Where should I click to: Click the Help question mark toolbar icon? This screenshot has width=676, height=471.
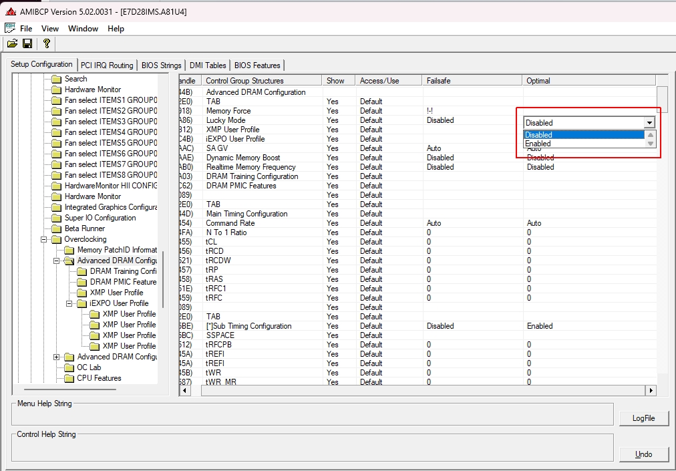(x=47, y=43)
